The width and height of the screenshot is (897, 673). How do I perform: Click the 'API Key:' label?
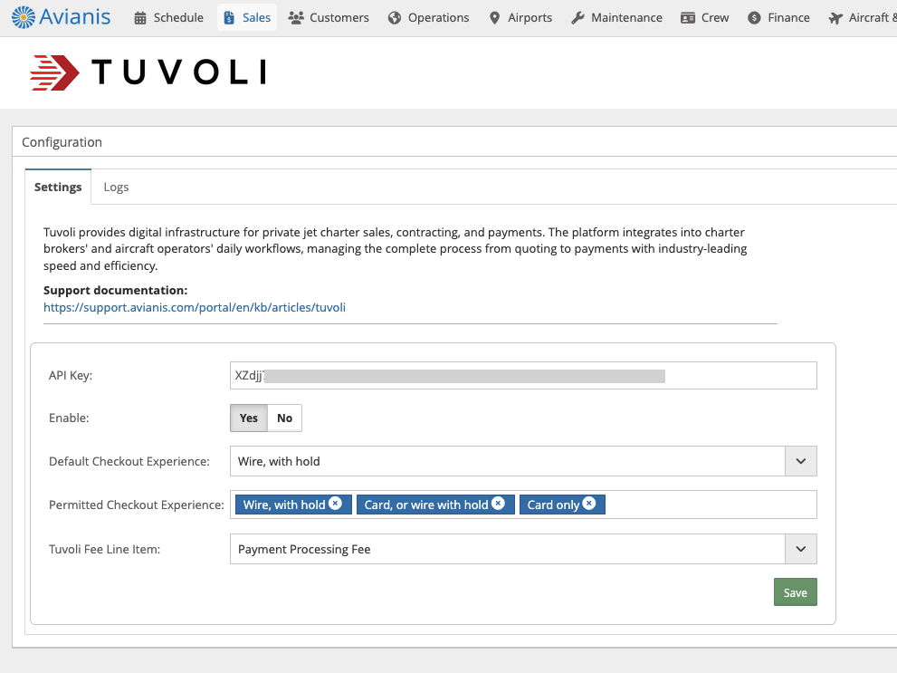click(x=71, y=375)
